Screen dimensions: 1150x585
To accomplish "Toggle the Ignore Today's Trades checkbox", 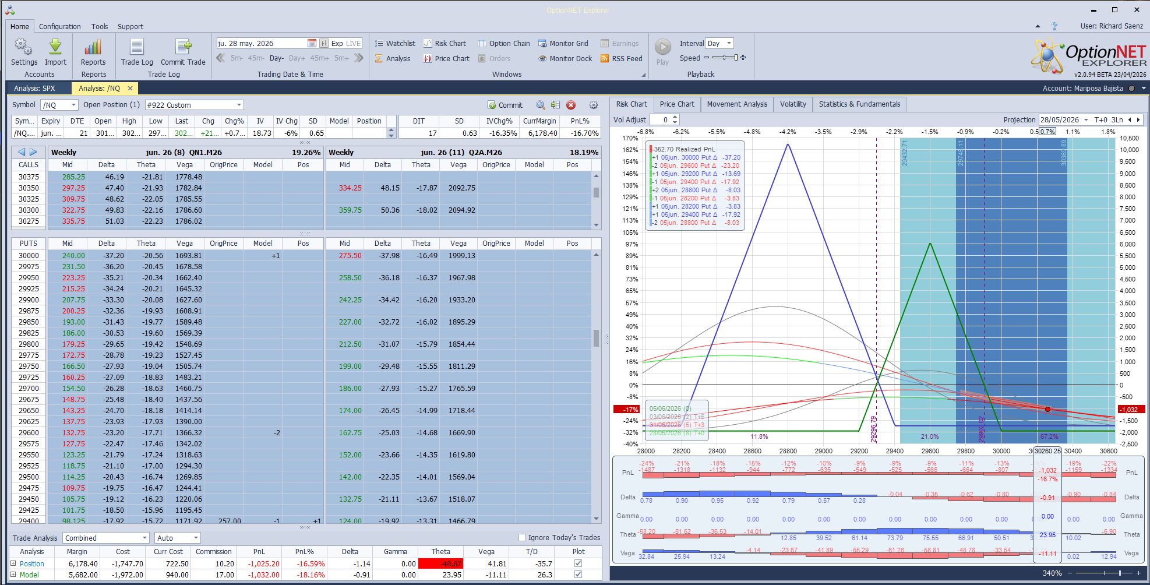I will [x=522, y=538].
